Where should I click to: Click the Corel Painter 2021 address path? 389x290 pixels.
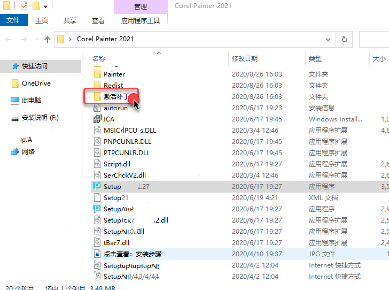pyautogui.click(x=105, y=39)
